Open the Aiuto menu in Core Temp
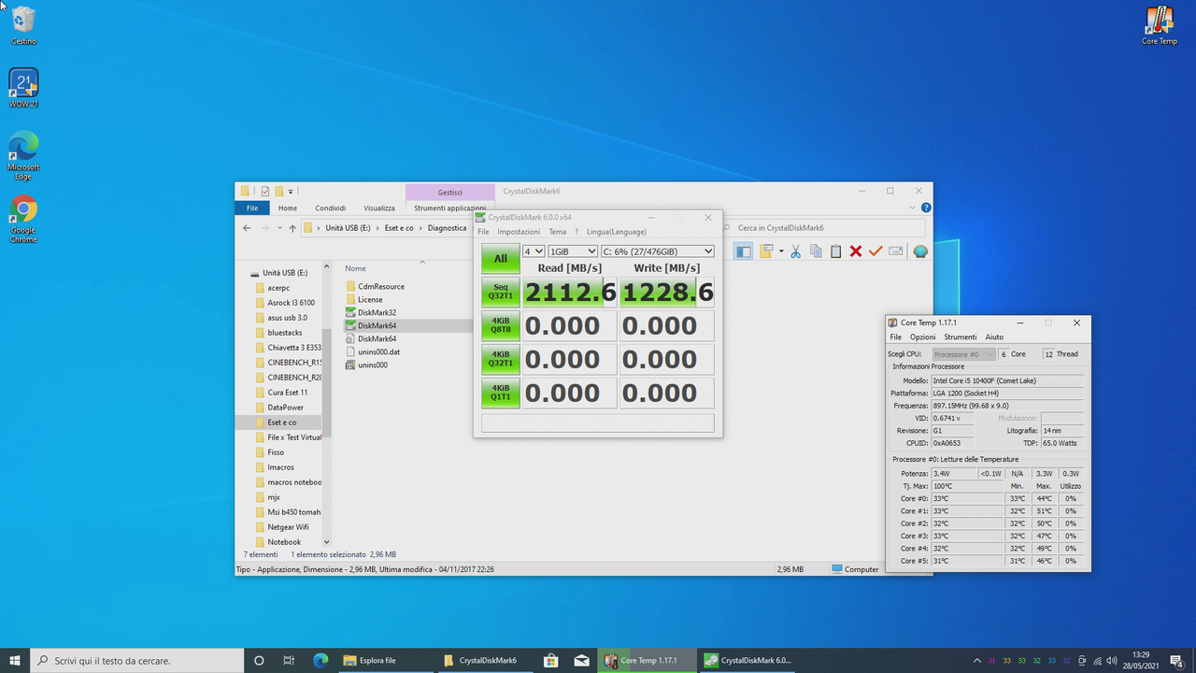1196x673 pixels. coord(994,336)
